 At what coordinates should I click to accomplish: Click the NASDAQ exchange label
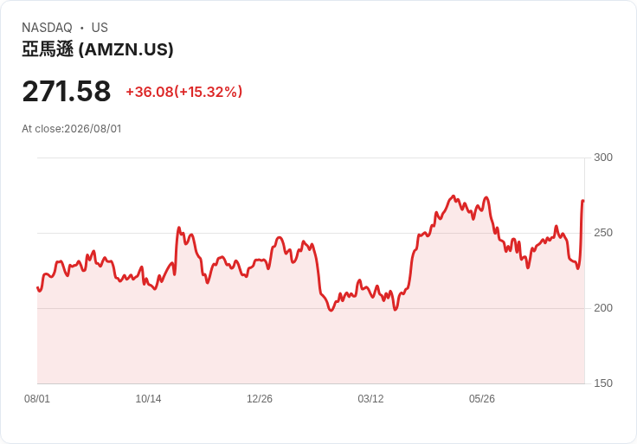point(47,28)
